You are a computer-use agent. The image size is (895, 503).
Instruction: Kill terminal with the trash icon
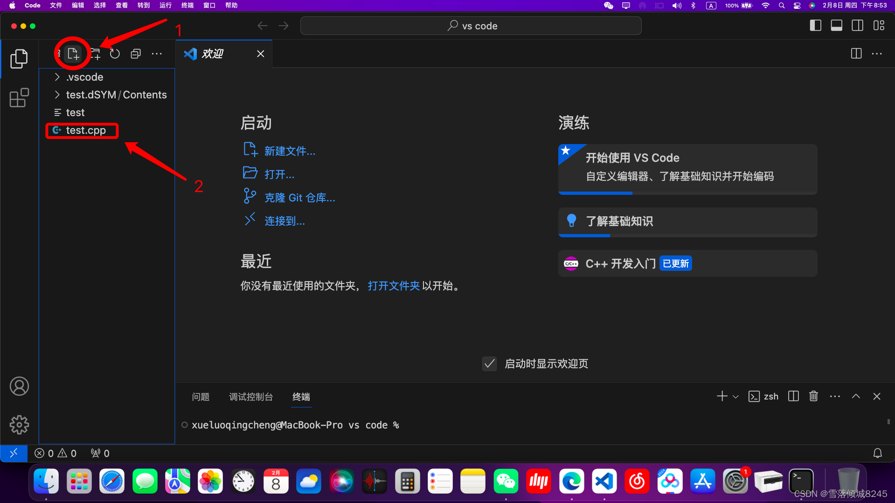pyautogui.click(x=813, y=396)
